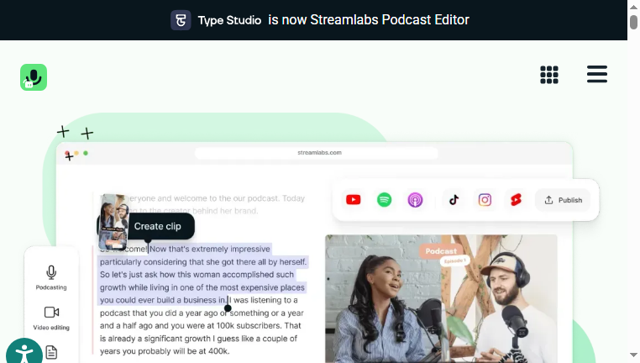Screen dimensions: 640x363
Task: Click the text 'podcast that you did a year ago'
Action: point(160,313)
